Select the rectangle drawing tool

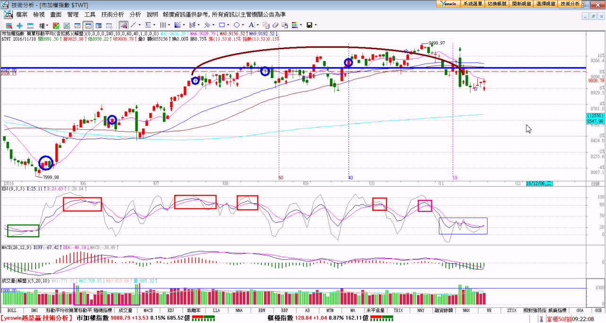click(222, 25)
